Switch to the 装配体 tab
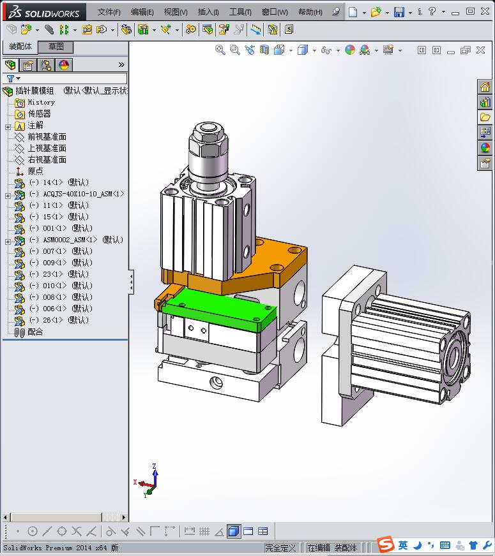Image resolution: width=495 pixels, height=556 pixels. 20,47
